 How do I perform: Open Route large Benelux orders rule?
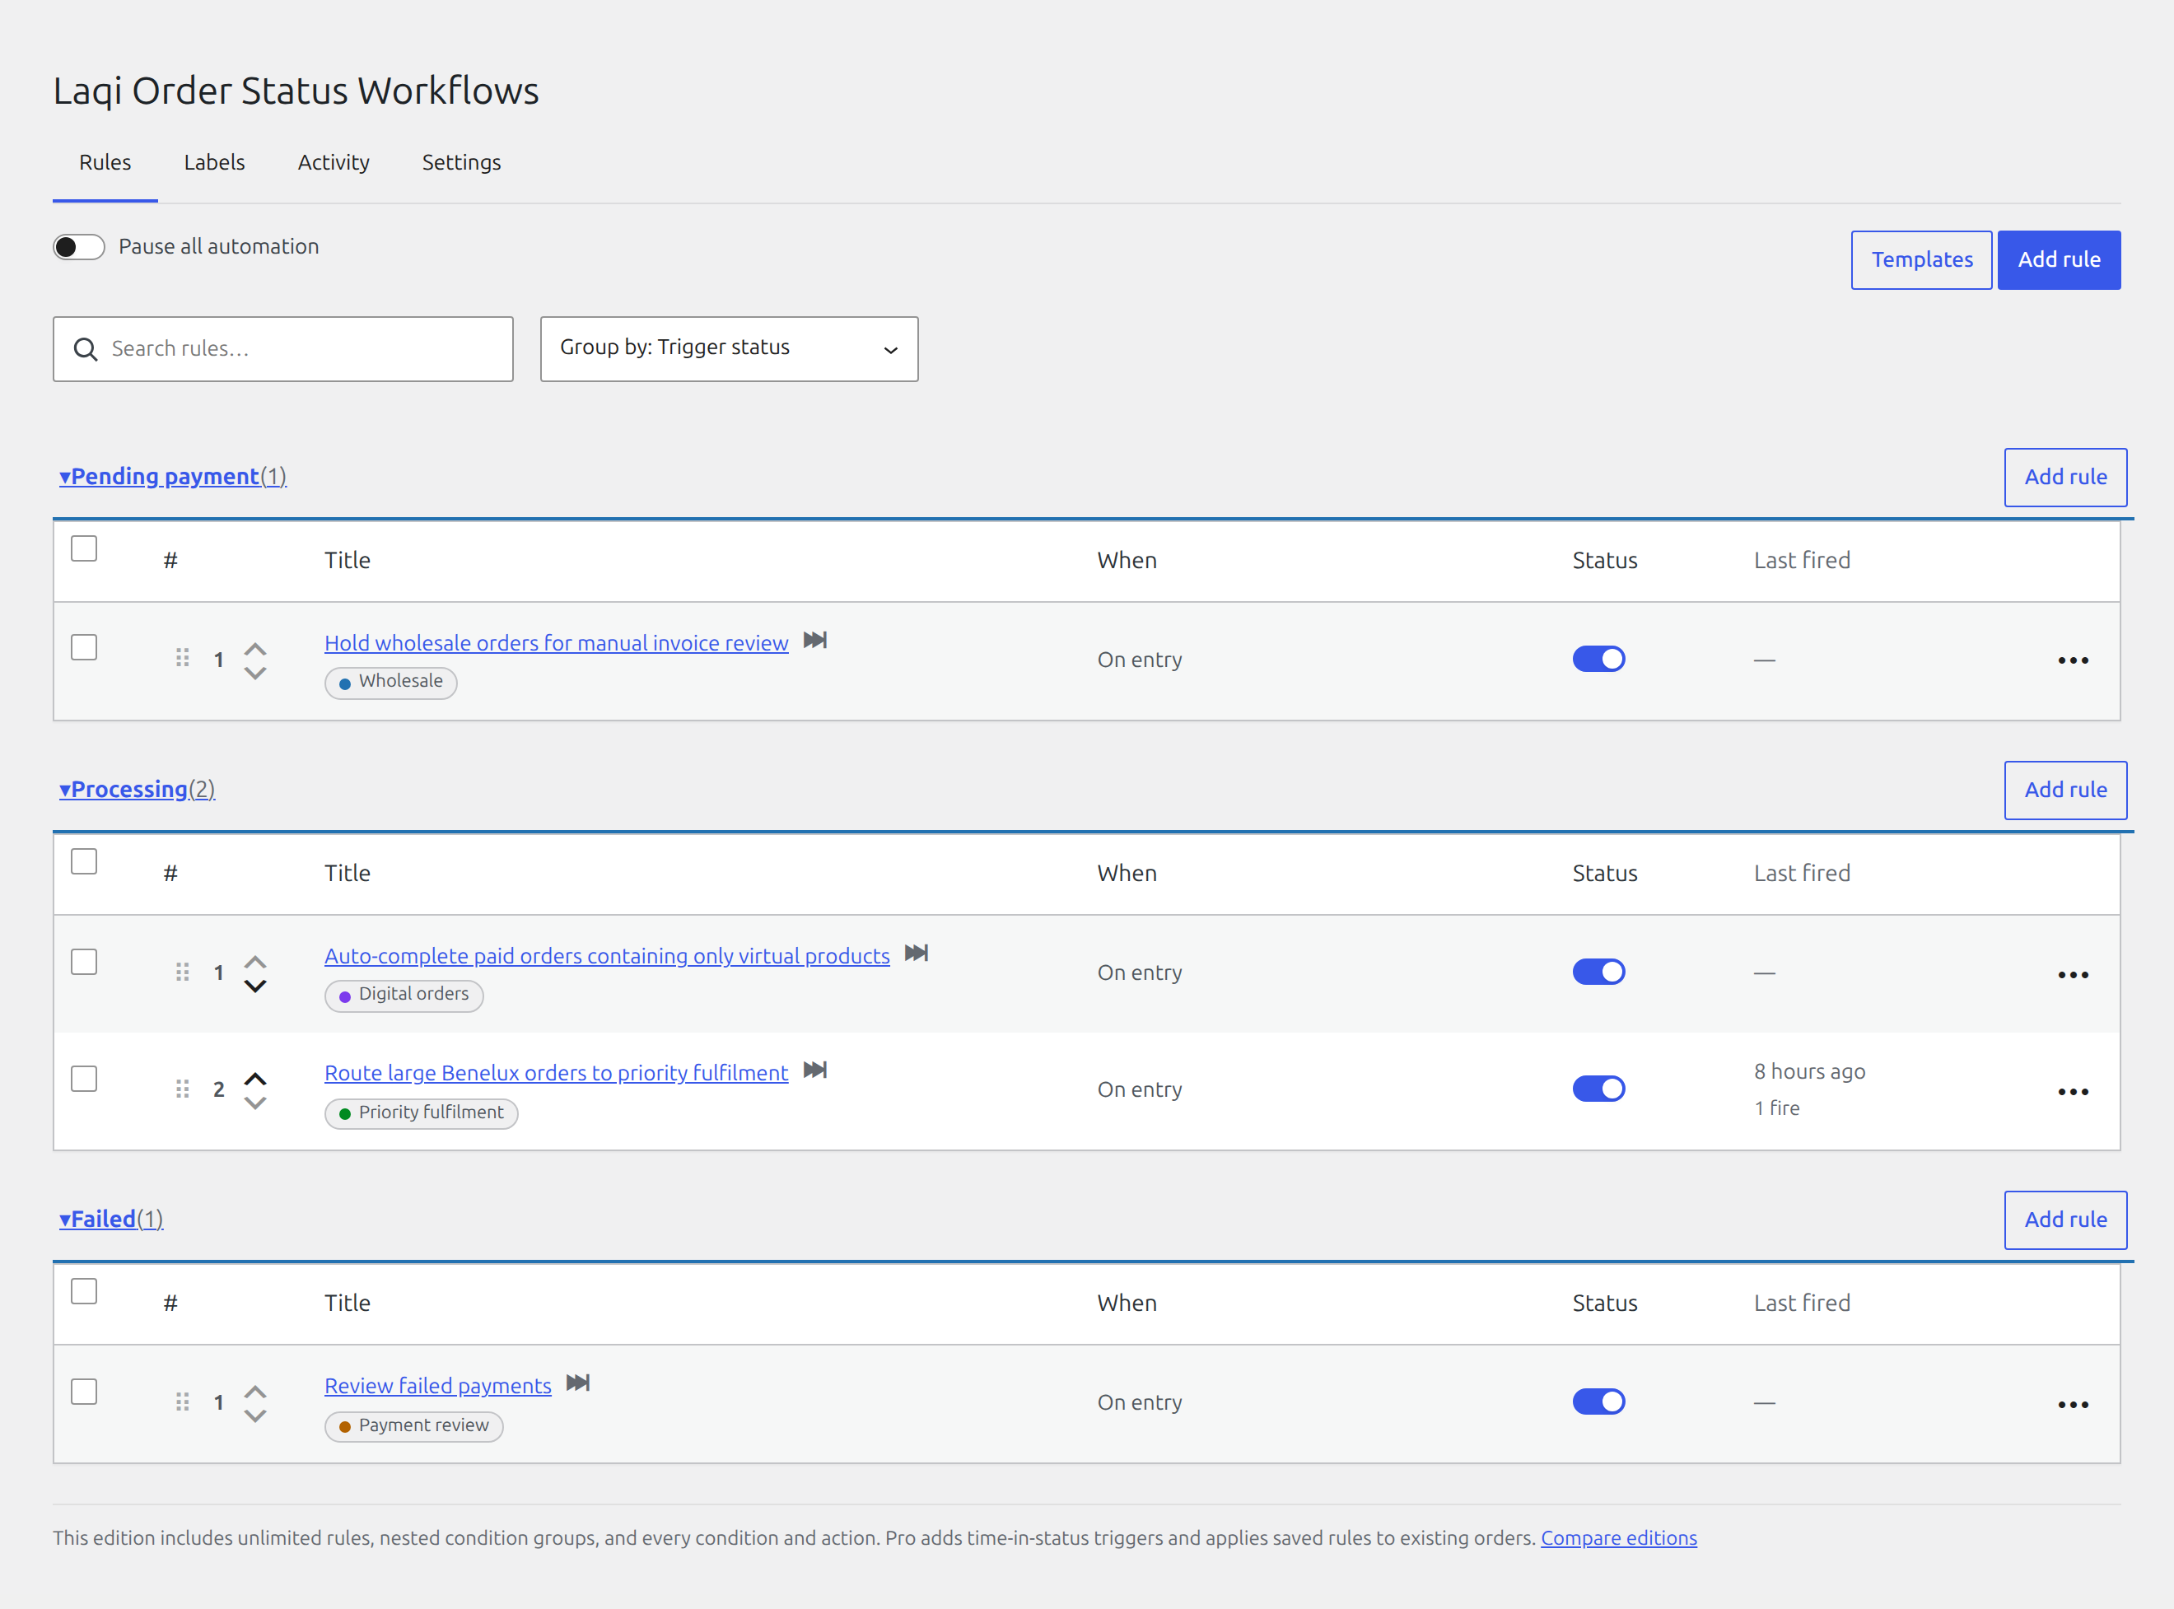tap(556, 1072)
